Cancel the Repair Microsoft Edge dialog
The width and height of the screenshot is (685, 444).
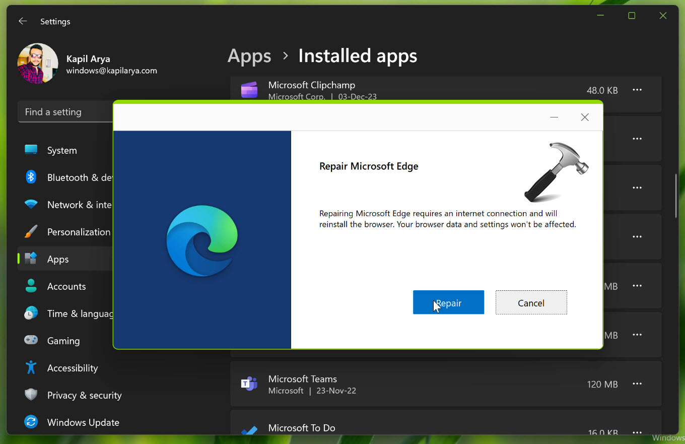coord(531,302)
